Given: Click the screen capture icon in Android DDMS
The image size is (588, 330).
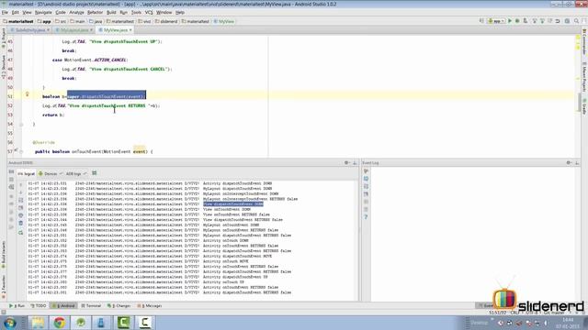Looking at the screenshot, I should (11, 171).
